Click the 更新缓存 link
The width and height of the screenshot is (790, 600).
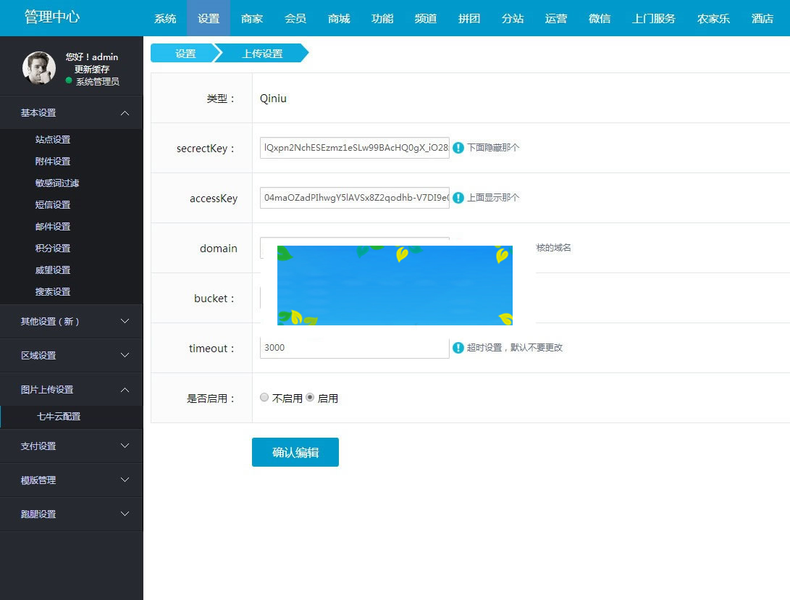click(x=93, y=69)
